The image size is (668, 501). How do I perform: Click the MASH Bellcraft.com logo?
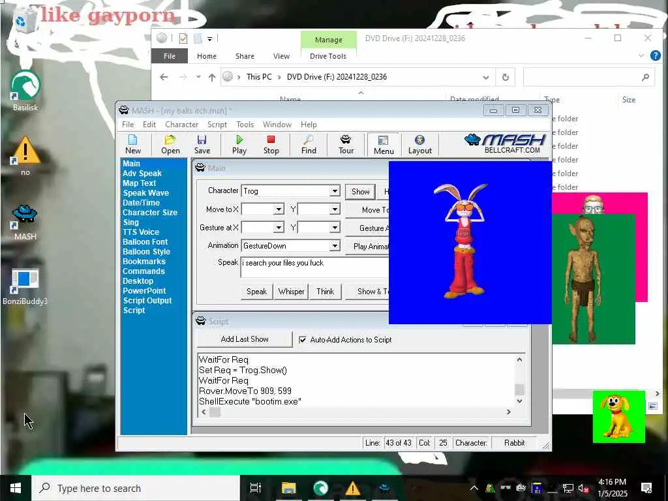pyautogui.click(x=506, y=144)
